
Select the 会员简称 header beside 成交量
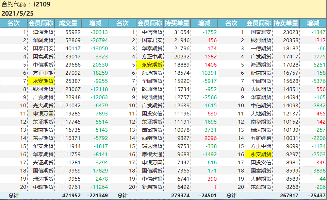coord(41,23)
